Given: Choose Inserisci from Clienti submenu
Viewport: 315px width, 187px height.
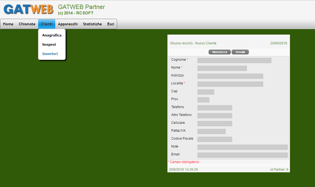Looking at the screenshot, I should 50,54.
